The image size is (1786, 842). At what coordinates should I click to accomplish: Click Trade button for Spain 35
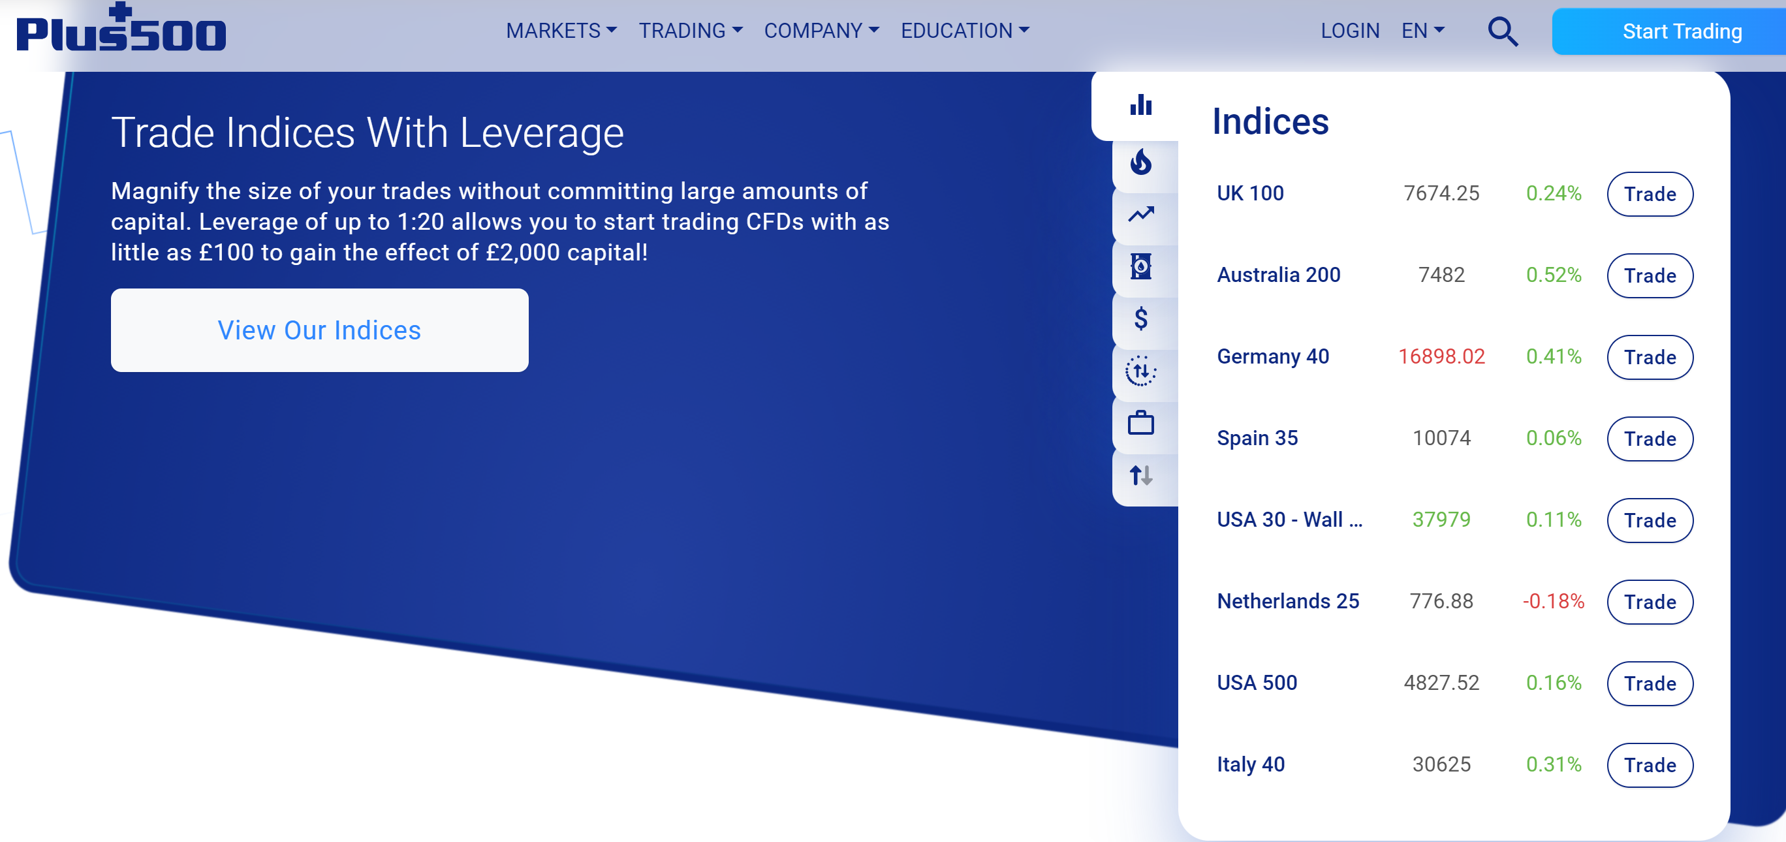tap(1650, 439)
